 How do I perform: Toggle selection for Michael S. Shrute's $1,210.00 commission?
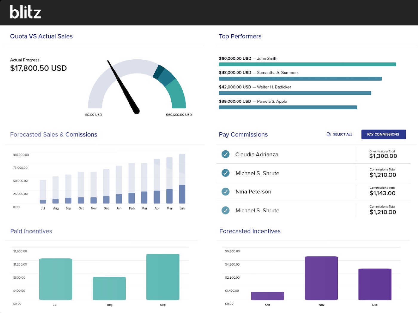pos(225,173)
